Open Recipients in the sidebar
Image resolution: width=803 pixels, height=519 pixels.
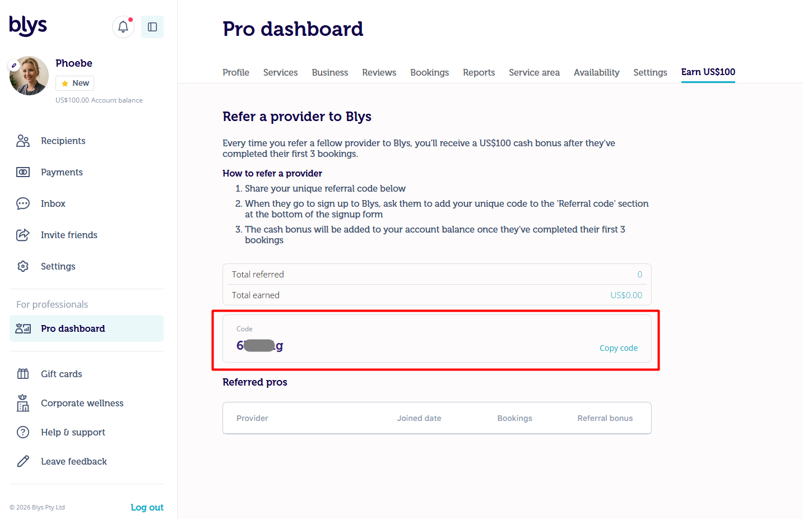point(63,141)
